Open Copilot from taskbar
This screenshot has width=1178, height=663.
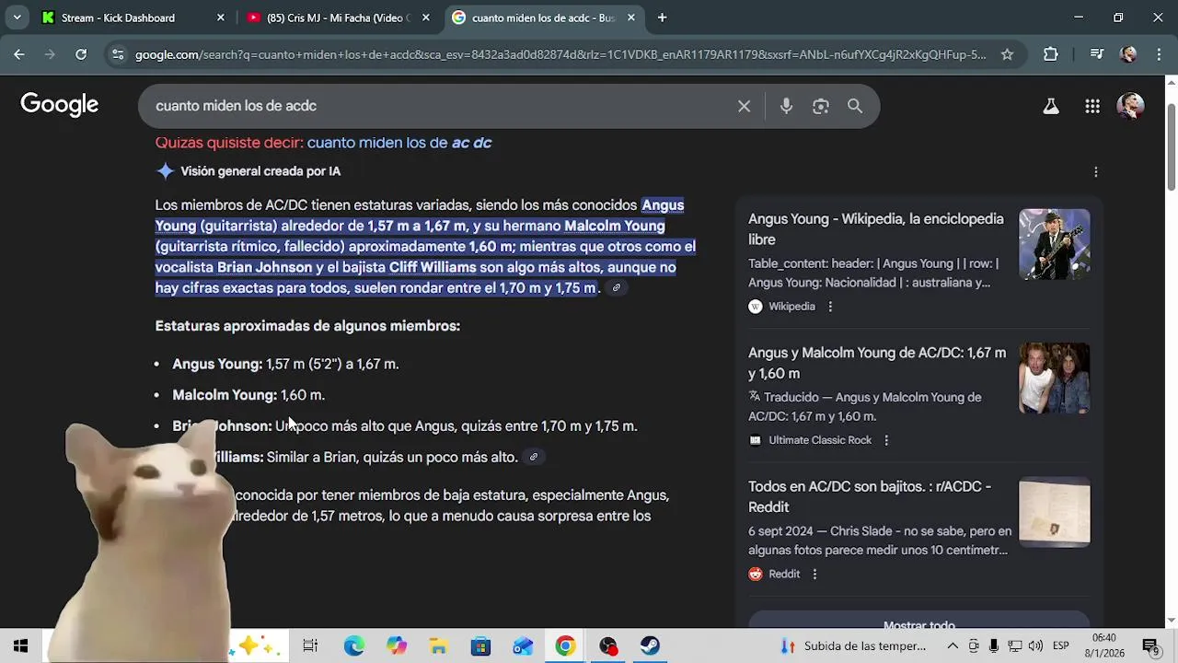(397, 646)
